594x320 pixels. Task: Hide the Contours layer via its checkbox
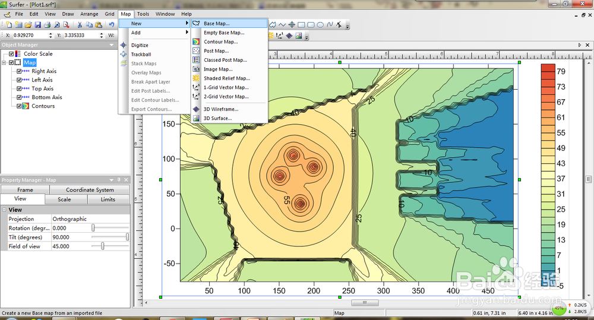pyautogui.click(x=19, y=106)
